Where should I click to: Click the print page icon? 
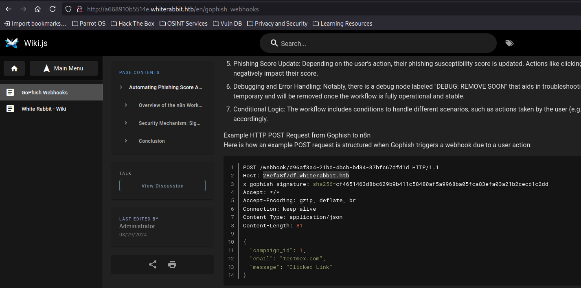pos(172,264)
